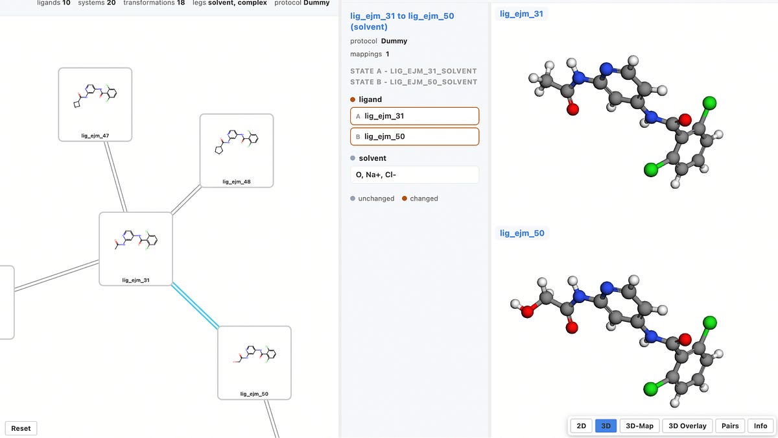Click 'ligands 10' in the top bar
This screenshot has width=778, height=438.
[54, 3]
